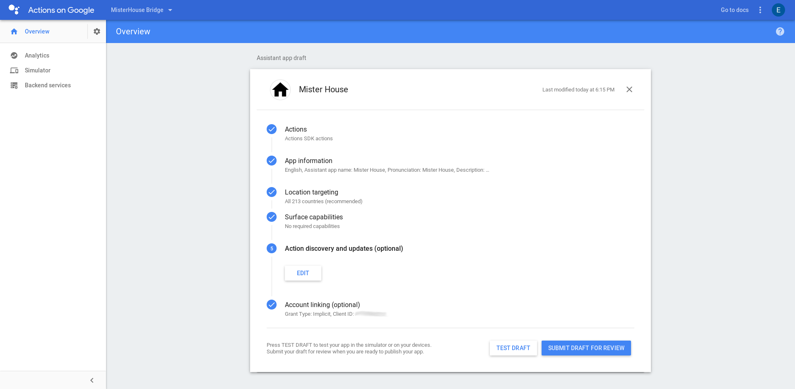Click the App information step checkmark
The height and width of the screenshot is (389, 795).
272,161
